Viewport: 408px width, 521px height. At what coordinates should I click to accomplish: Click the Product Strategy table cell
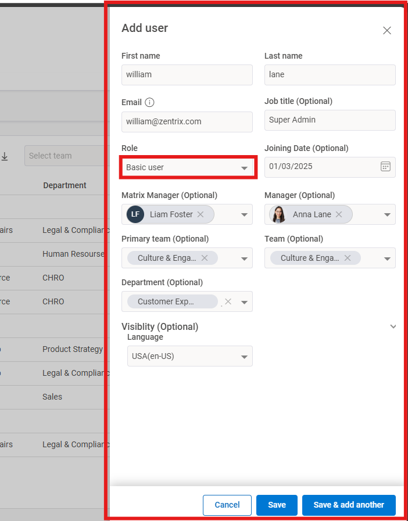73,349
